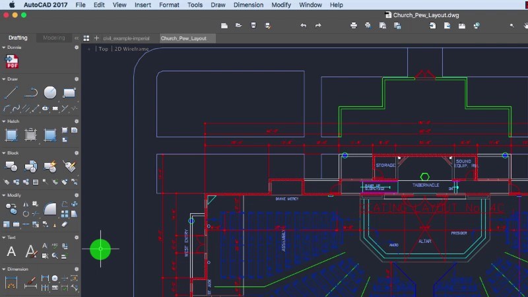
Task: Collapse the Draw panel section
Action: tap(4, 79)
